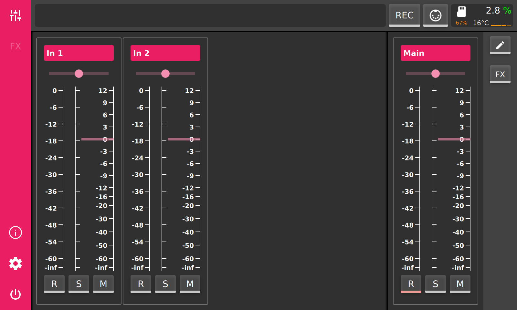Open the FX button on right panel

pos(500,74)
